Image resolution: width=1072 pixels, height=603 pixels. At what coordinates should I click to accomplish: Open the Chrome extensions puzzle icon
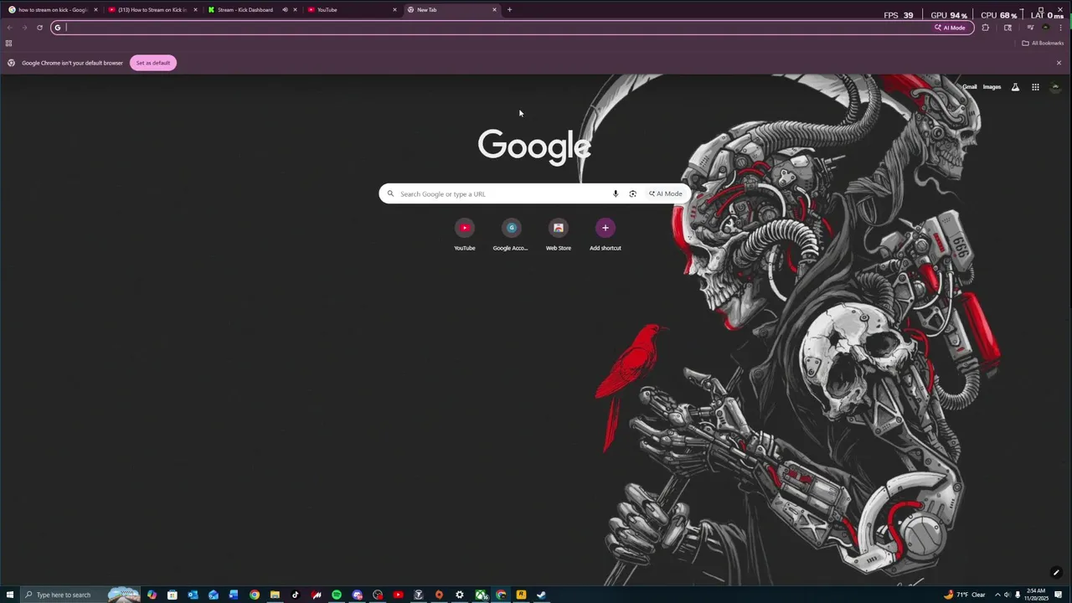coord(985,28)
